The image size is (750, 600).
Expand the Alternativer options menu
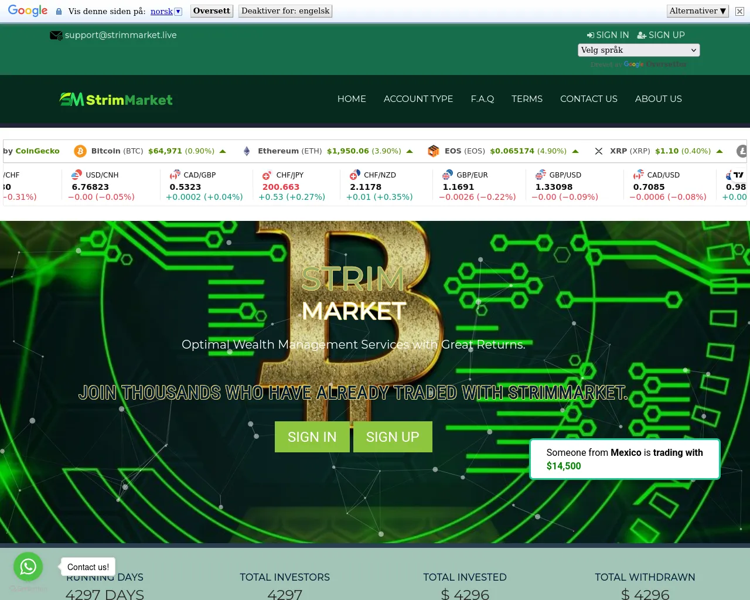coord(698,11)
